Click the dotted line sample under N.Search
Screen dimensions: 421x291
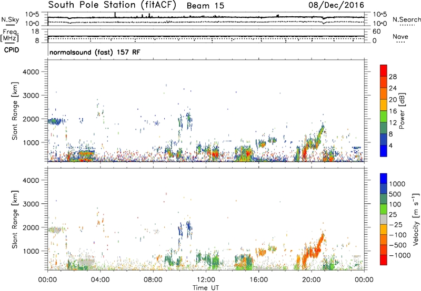(x=407, y=25)
